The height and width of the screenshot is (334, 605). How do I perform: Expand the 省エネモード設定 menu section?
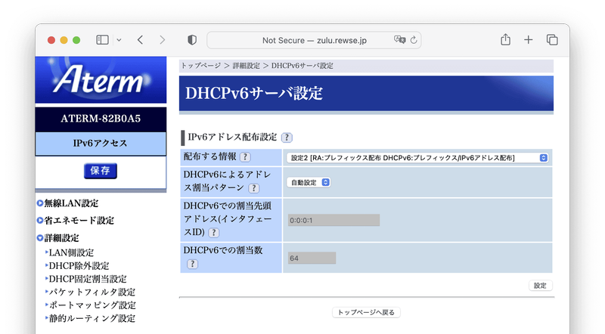pos(40,221)
